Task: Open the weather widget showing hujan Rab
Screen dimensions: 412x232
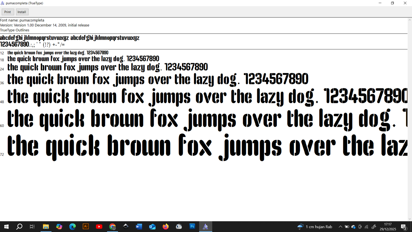Action: (x=315, y=227)
